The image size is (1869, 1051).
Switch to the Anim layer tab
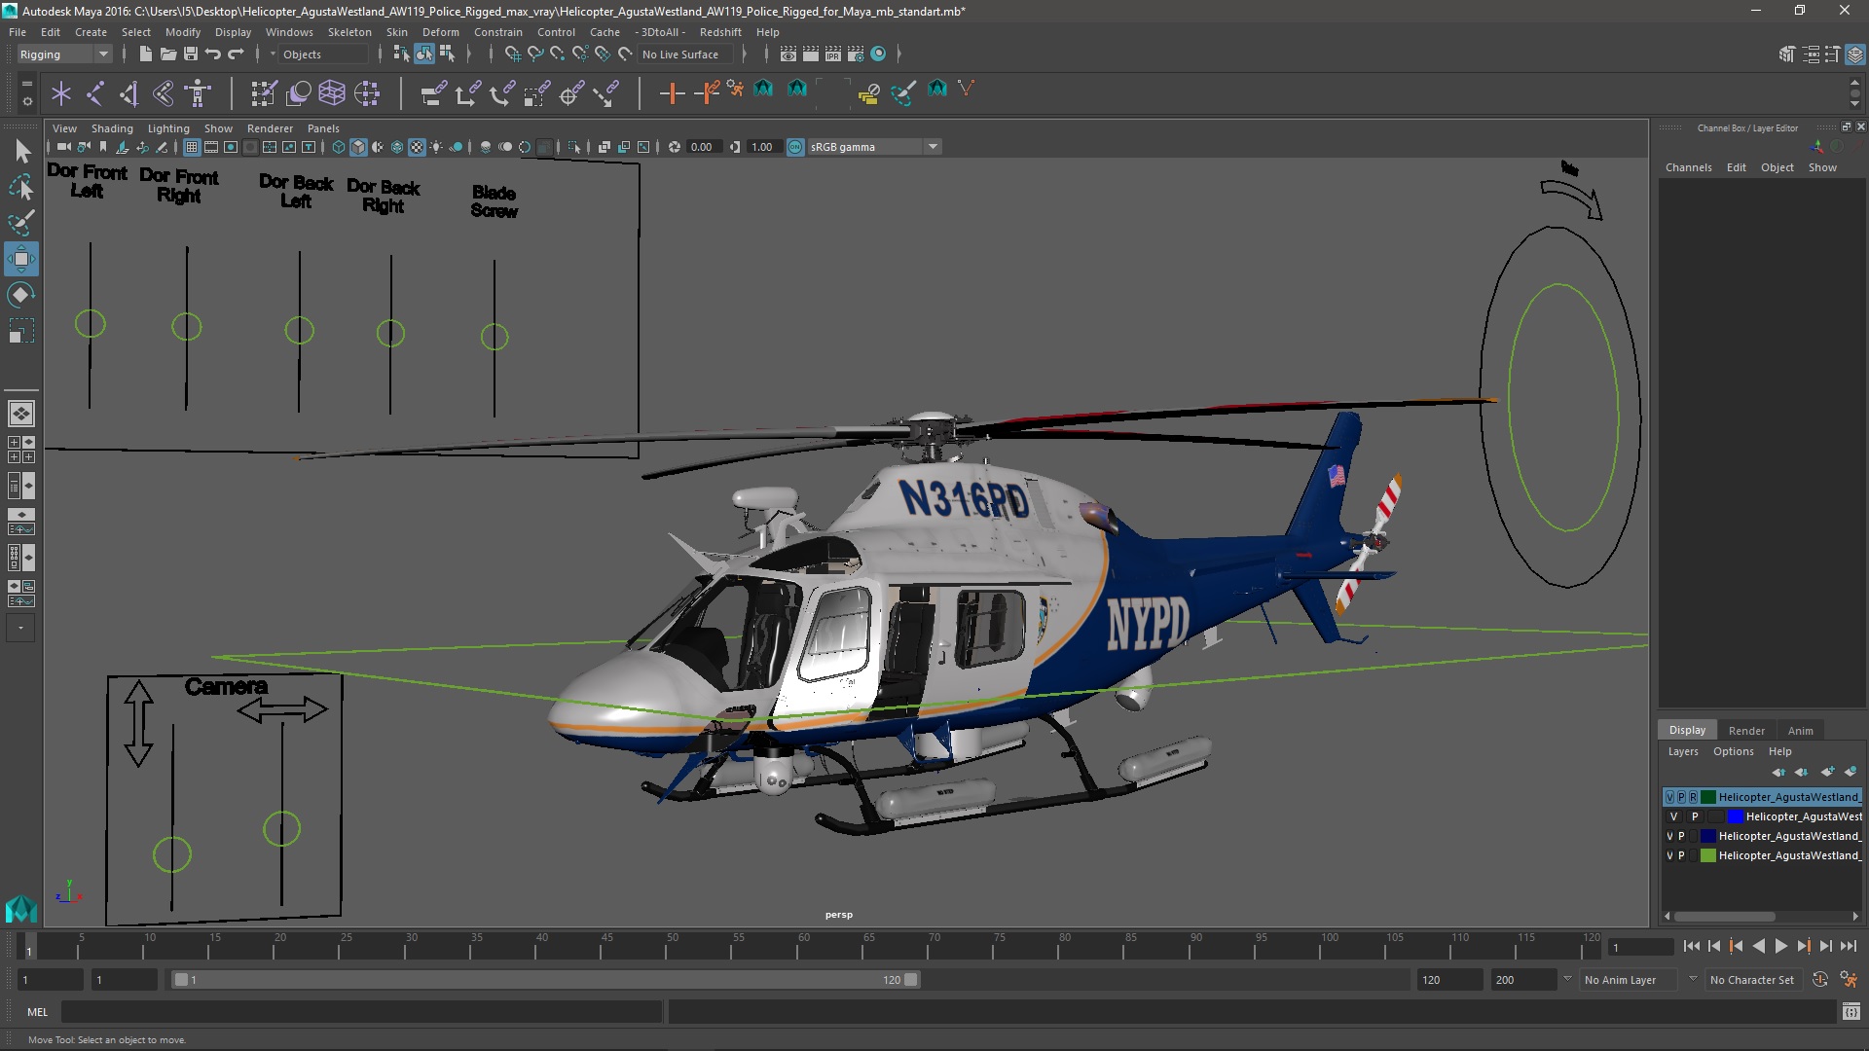[x=1800, y=731]
